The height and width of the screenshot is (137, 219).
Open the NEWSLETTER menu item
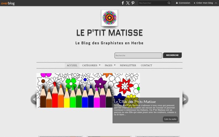tap(128, 65)
